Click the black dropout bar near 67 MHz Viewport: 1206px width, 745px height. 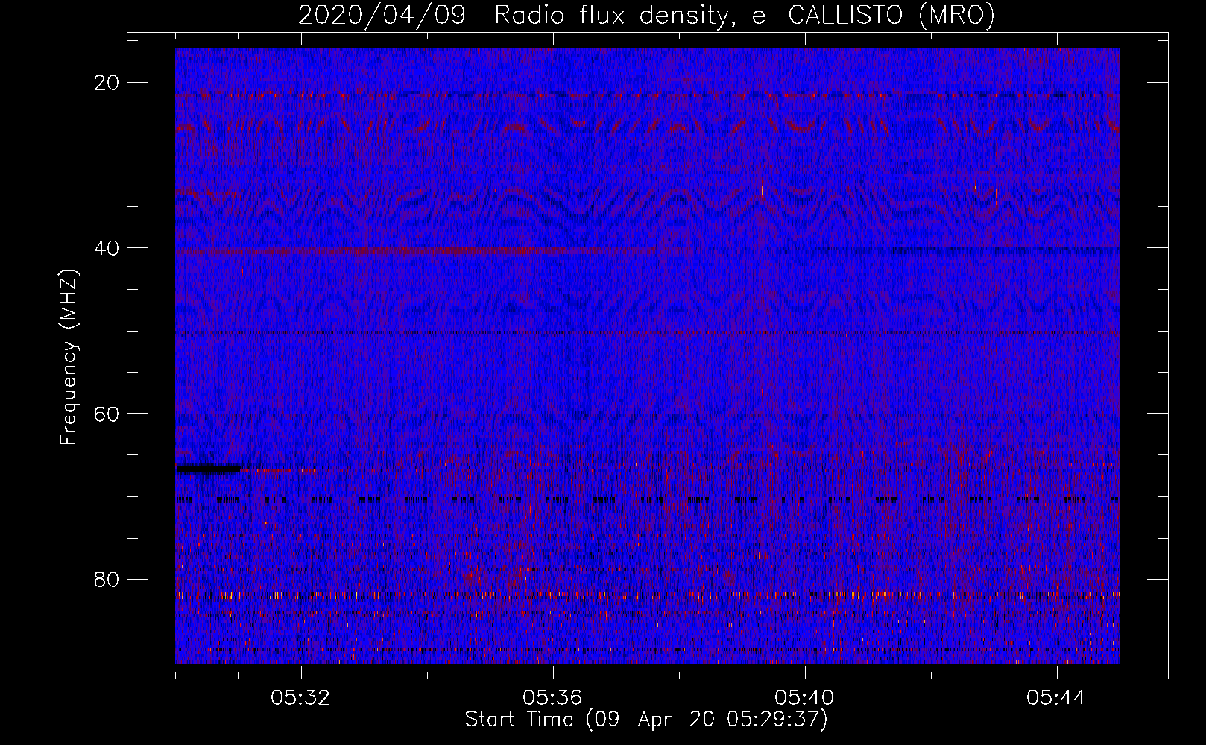(x=208, y=469)
